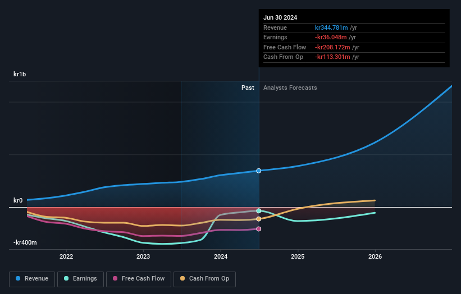This screenshot has height=294, width=461.
Task: Click the -kr113.301m cash from op value
Action: tap(332, 57)
